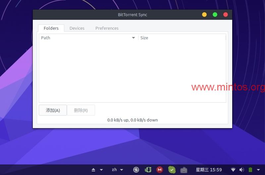Open the on-screen keyboard tray icon
The width and height of the screenshot is (265, 175).
click(x=184, y=170)
